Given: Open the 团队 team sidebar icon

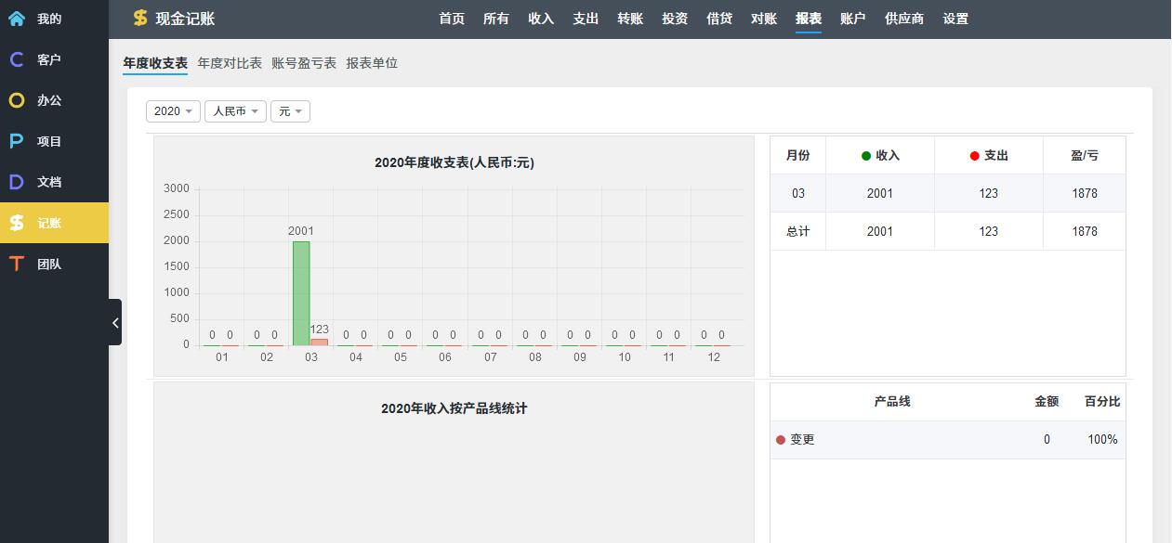Looking at the screenshot, I should pyautogui.click(x=17, y=264).
